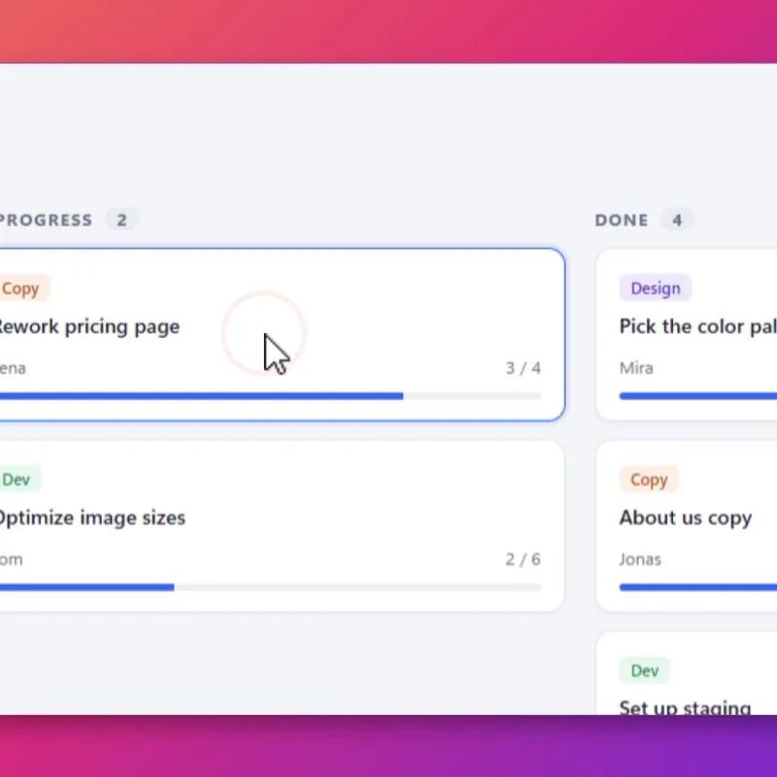The height and width of the screenshot is (777, 777).
Task: Click the About us copy progress bar
Action: (698, 588)
